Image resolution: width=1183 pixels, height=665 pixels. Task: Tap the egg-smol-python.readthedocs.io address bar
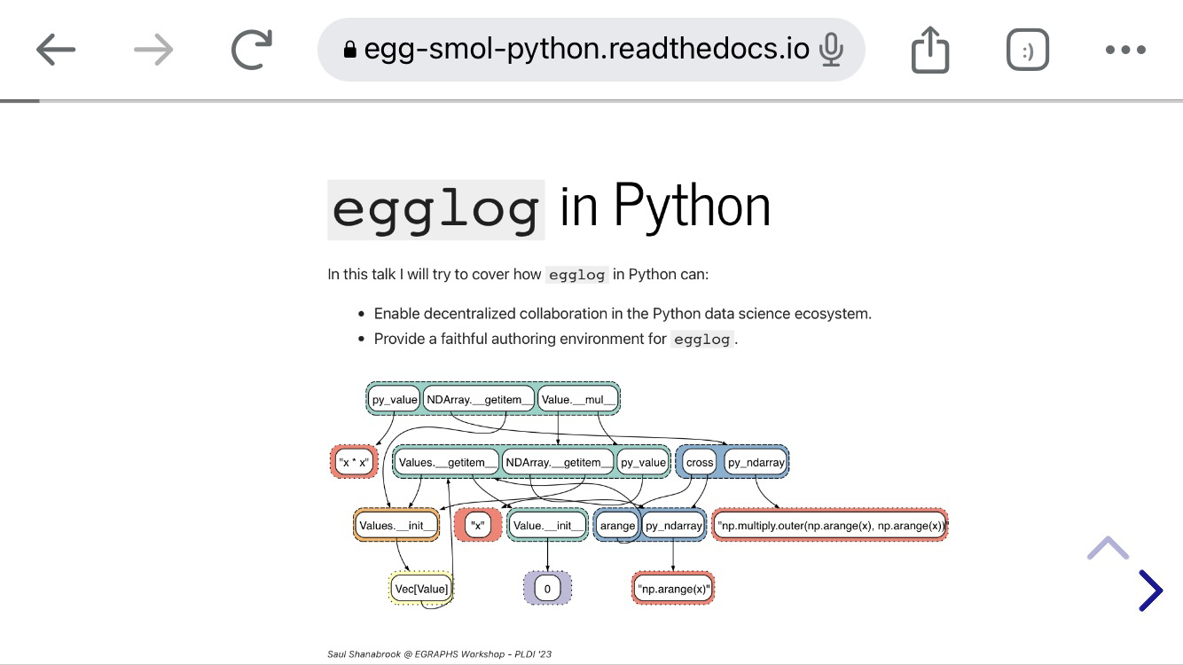coord(585,50)
